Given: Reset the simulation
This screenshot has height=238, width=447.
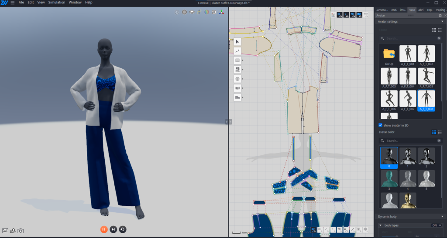Looking at the screenshot, I should [x=123, y=229].
